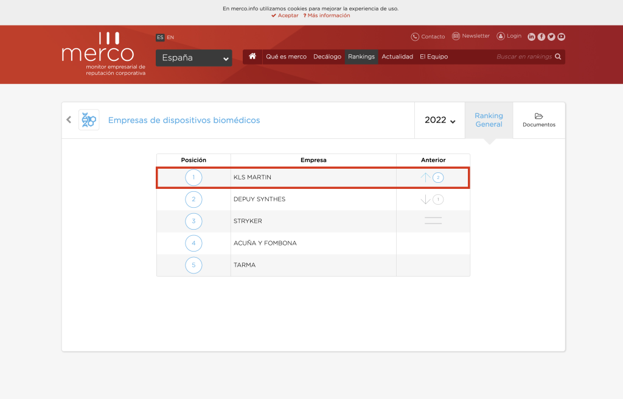Open merco's Facebook page
Image resolution: width=623 pixels, height=399 pixels.
541,37
